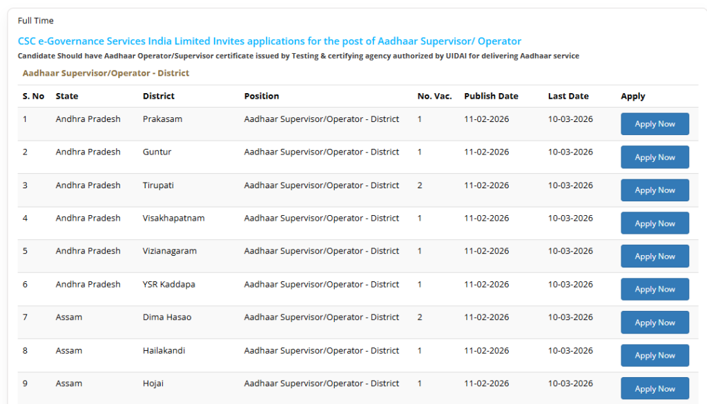This screenshot has width=707, height=404.
Task: Apply Now for Guntur district vacancy
Action: point(655,156)
